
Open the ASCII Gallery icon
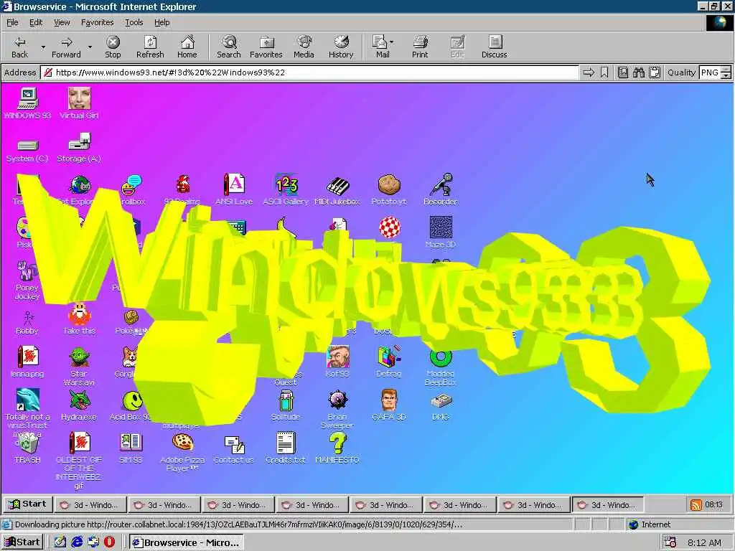[x=286, y=189]
